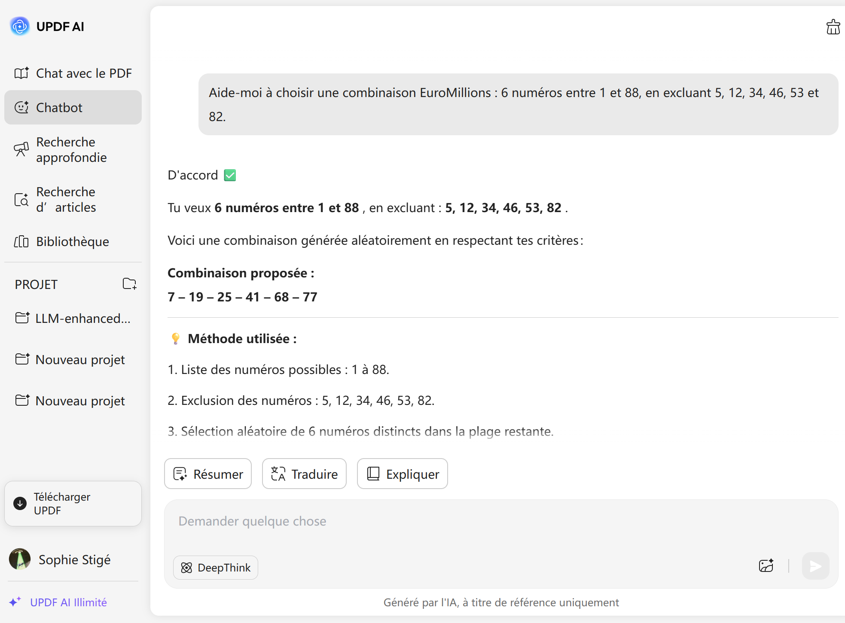
Task: Click the UPDF AI Illimité link
Action: pyautogui.click(x=68, y=602)
